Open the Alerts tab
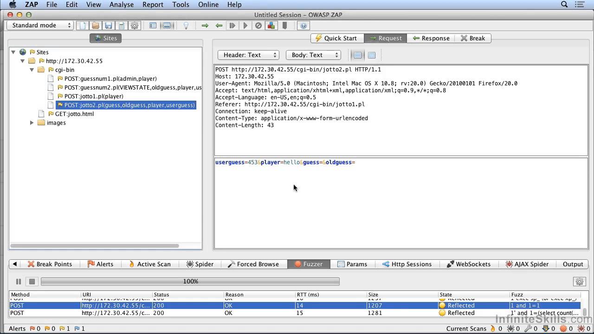 point(100,264)
